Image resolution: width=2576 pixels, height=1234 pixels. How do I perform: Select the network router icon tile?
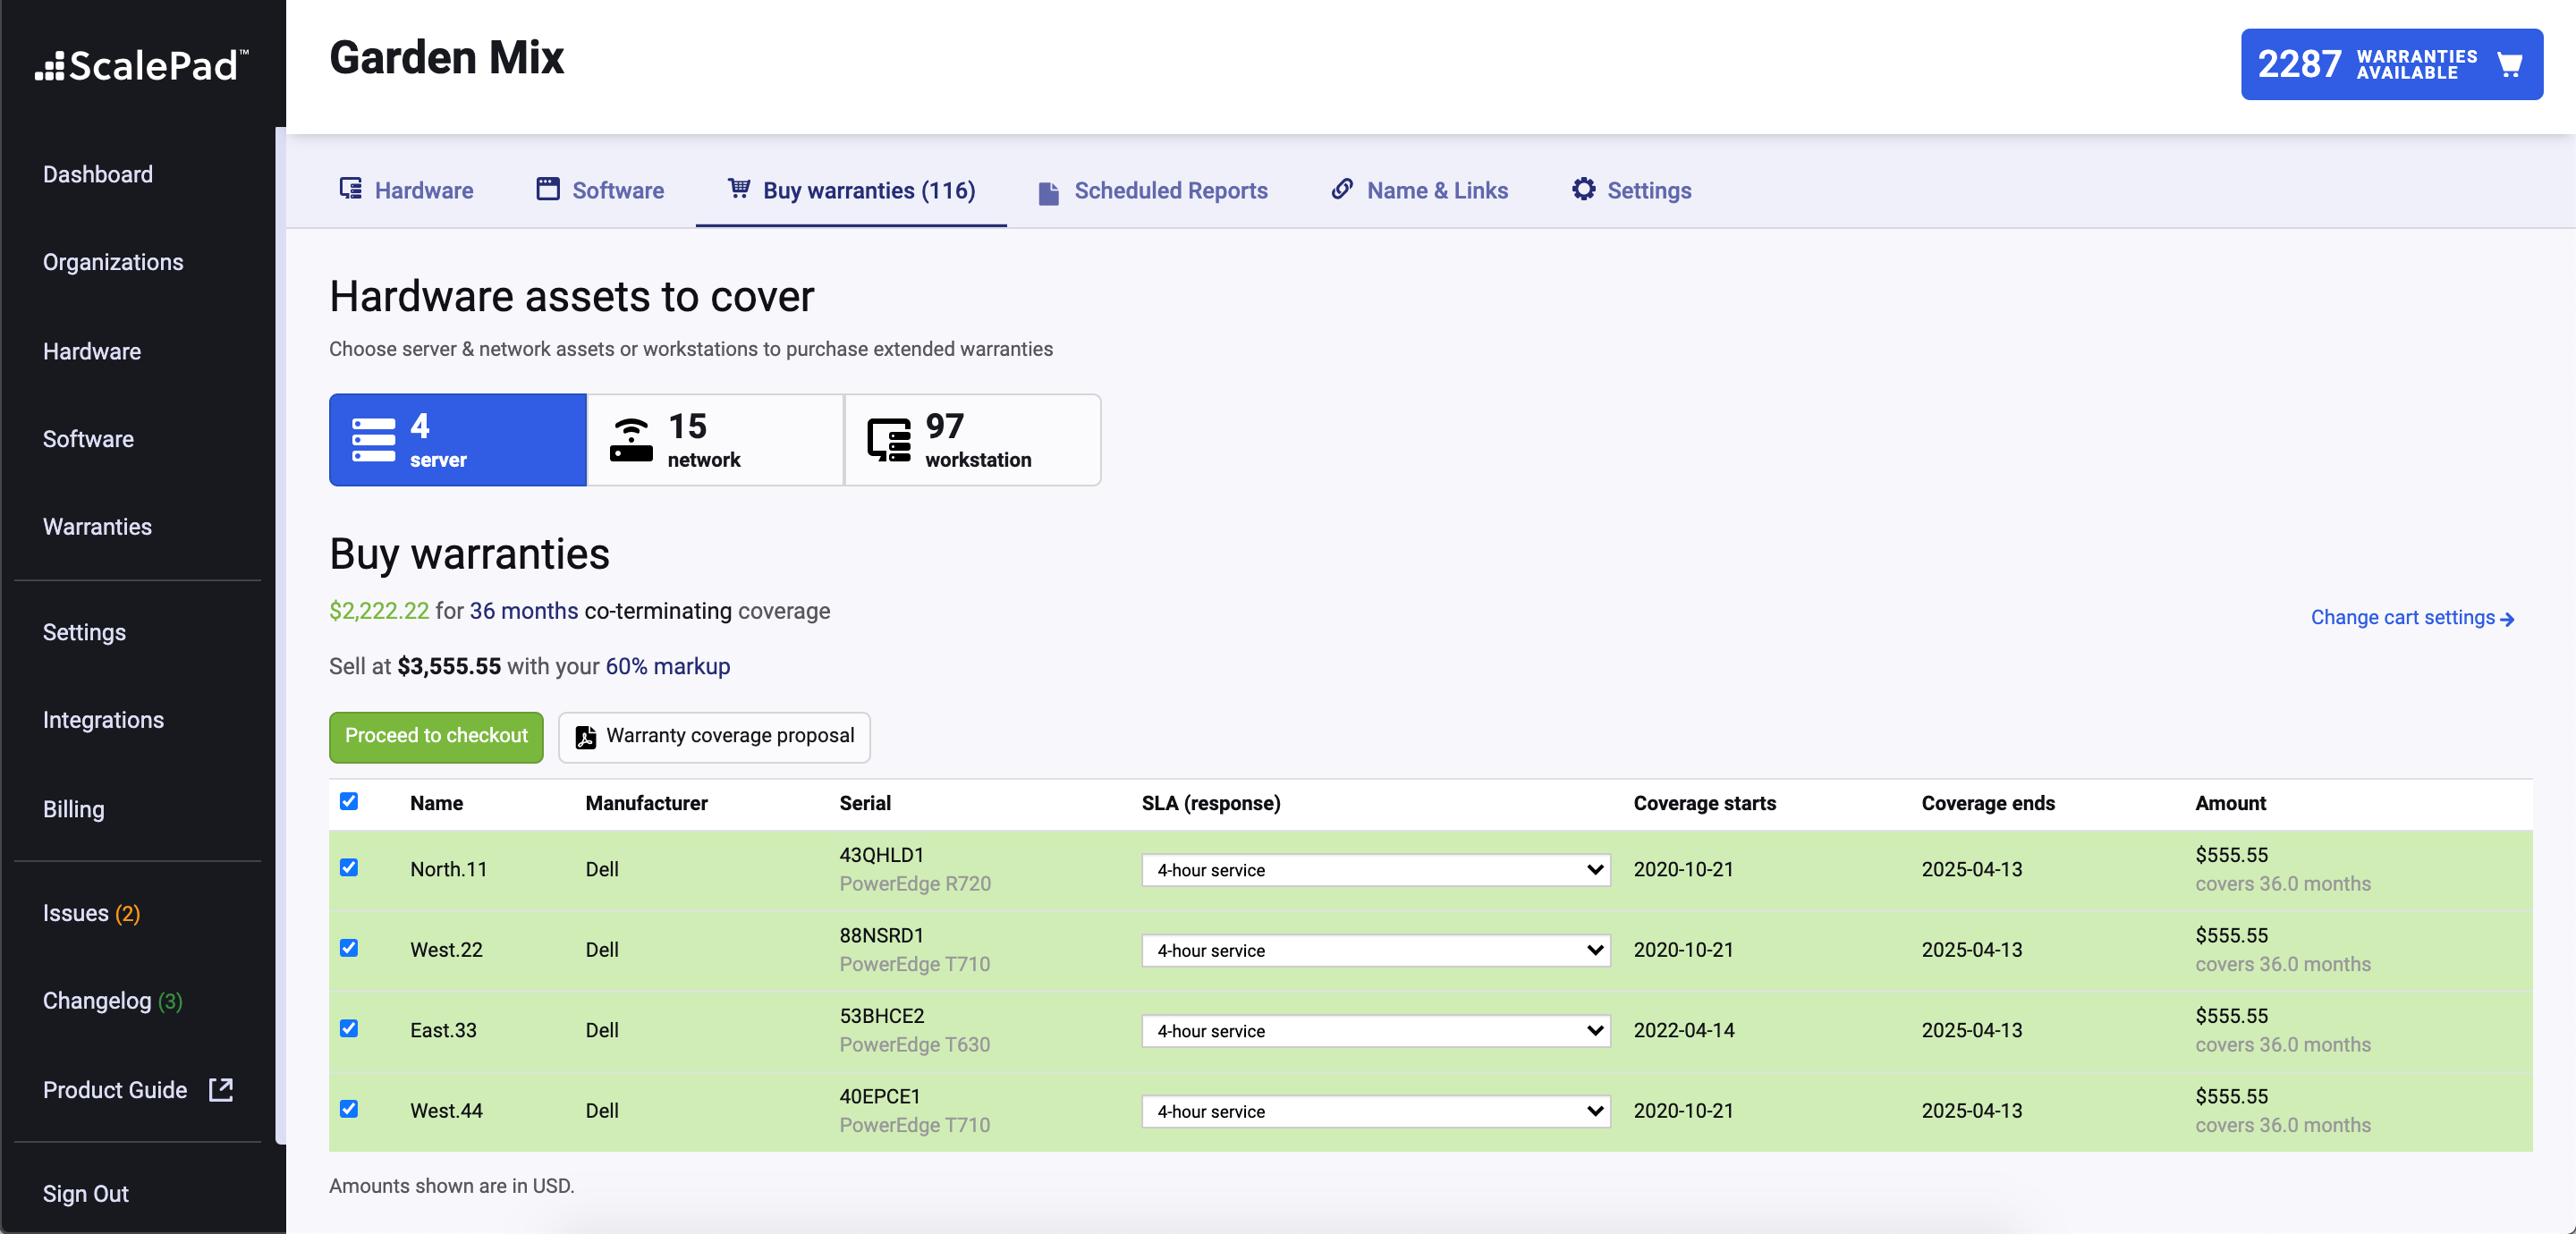(x=631, y=440)
